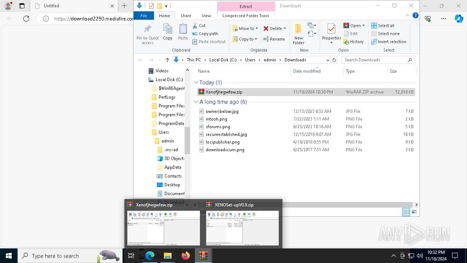Open Task View from the taskbar
This screenshot has width=467, height=263.
[x=131, y=256]
